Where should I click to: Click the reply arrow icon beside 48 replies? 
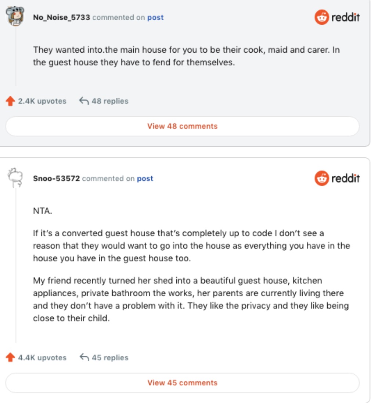pos(84,101)
